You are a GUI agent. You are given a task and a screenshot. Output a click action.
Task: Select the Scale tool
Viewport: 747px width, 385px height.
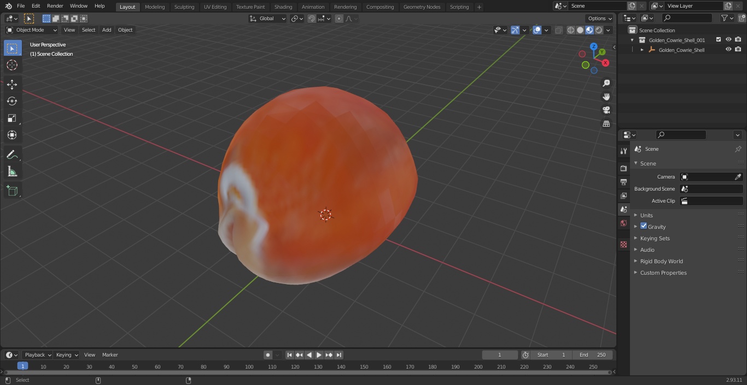[12, 118]
